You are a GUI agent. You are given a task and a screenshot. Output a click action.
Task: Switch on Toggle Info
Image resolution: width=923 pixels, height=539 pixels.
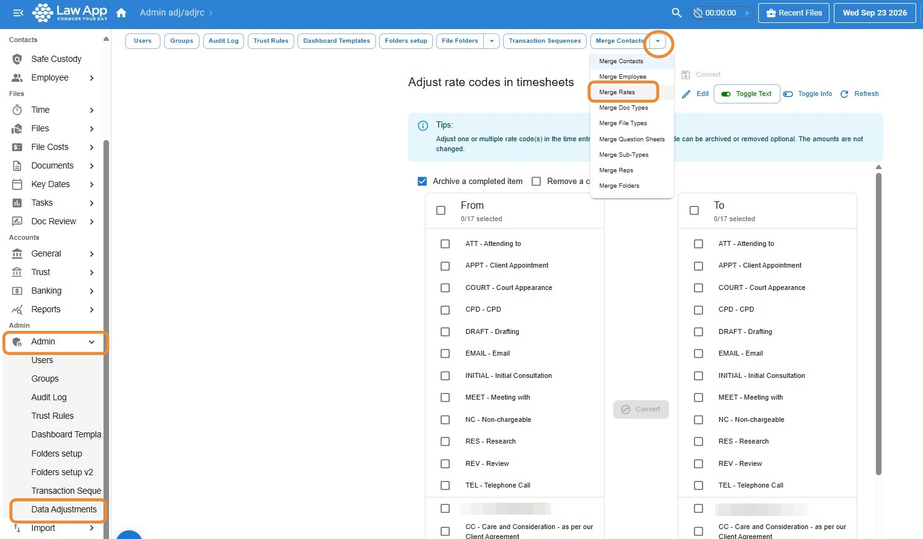(x=788, y=94)
